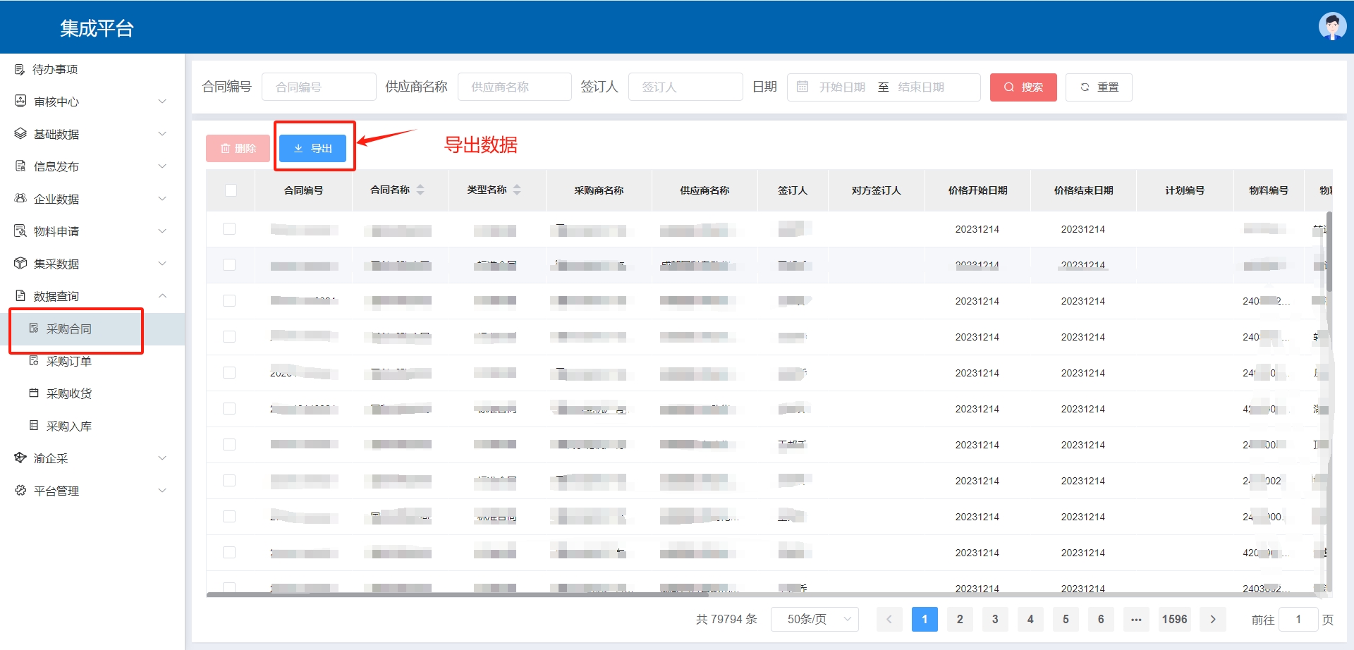Click the red 搜索 button
Viewport: 1354px width, 650px height.
click(1023, 87)
